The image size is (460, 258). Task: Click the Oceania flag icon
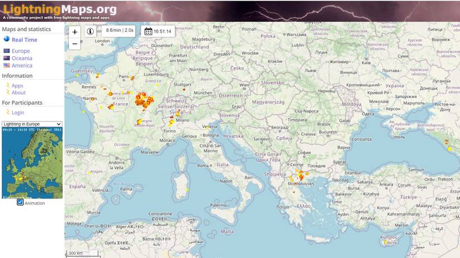[x=7, y=58]
